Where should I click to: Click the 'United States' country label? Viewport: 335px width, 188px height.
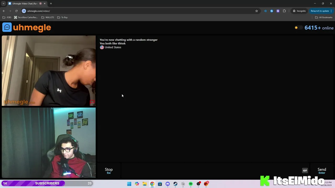(x=113, y=47)
